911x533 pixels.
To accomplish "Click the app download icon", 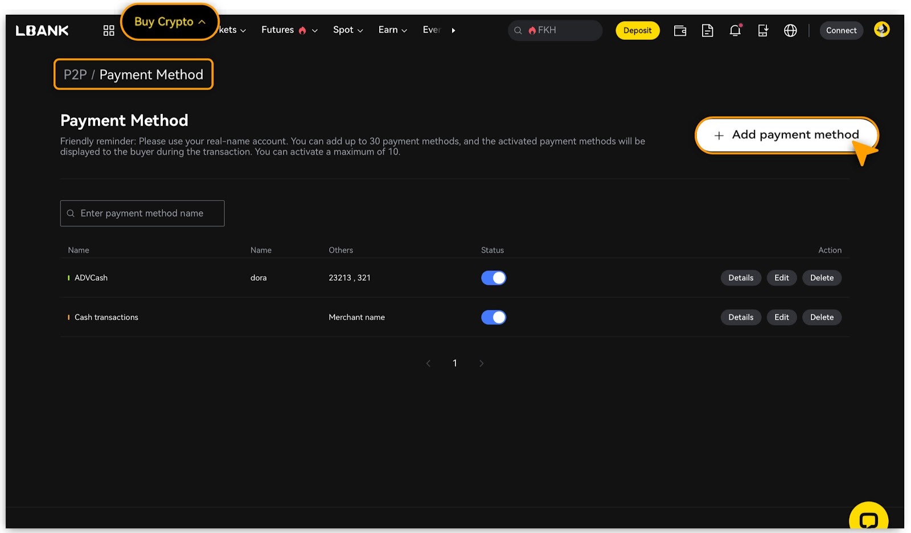I will 763,31.
